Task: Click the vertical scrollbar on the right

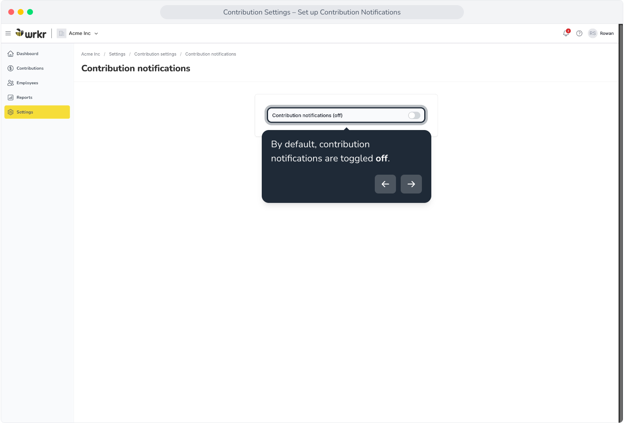Action: coord(620,223)
